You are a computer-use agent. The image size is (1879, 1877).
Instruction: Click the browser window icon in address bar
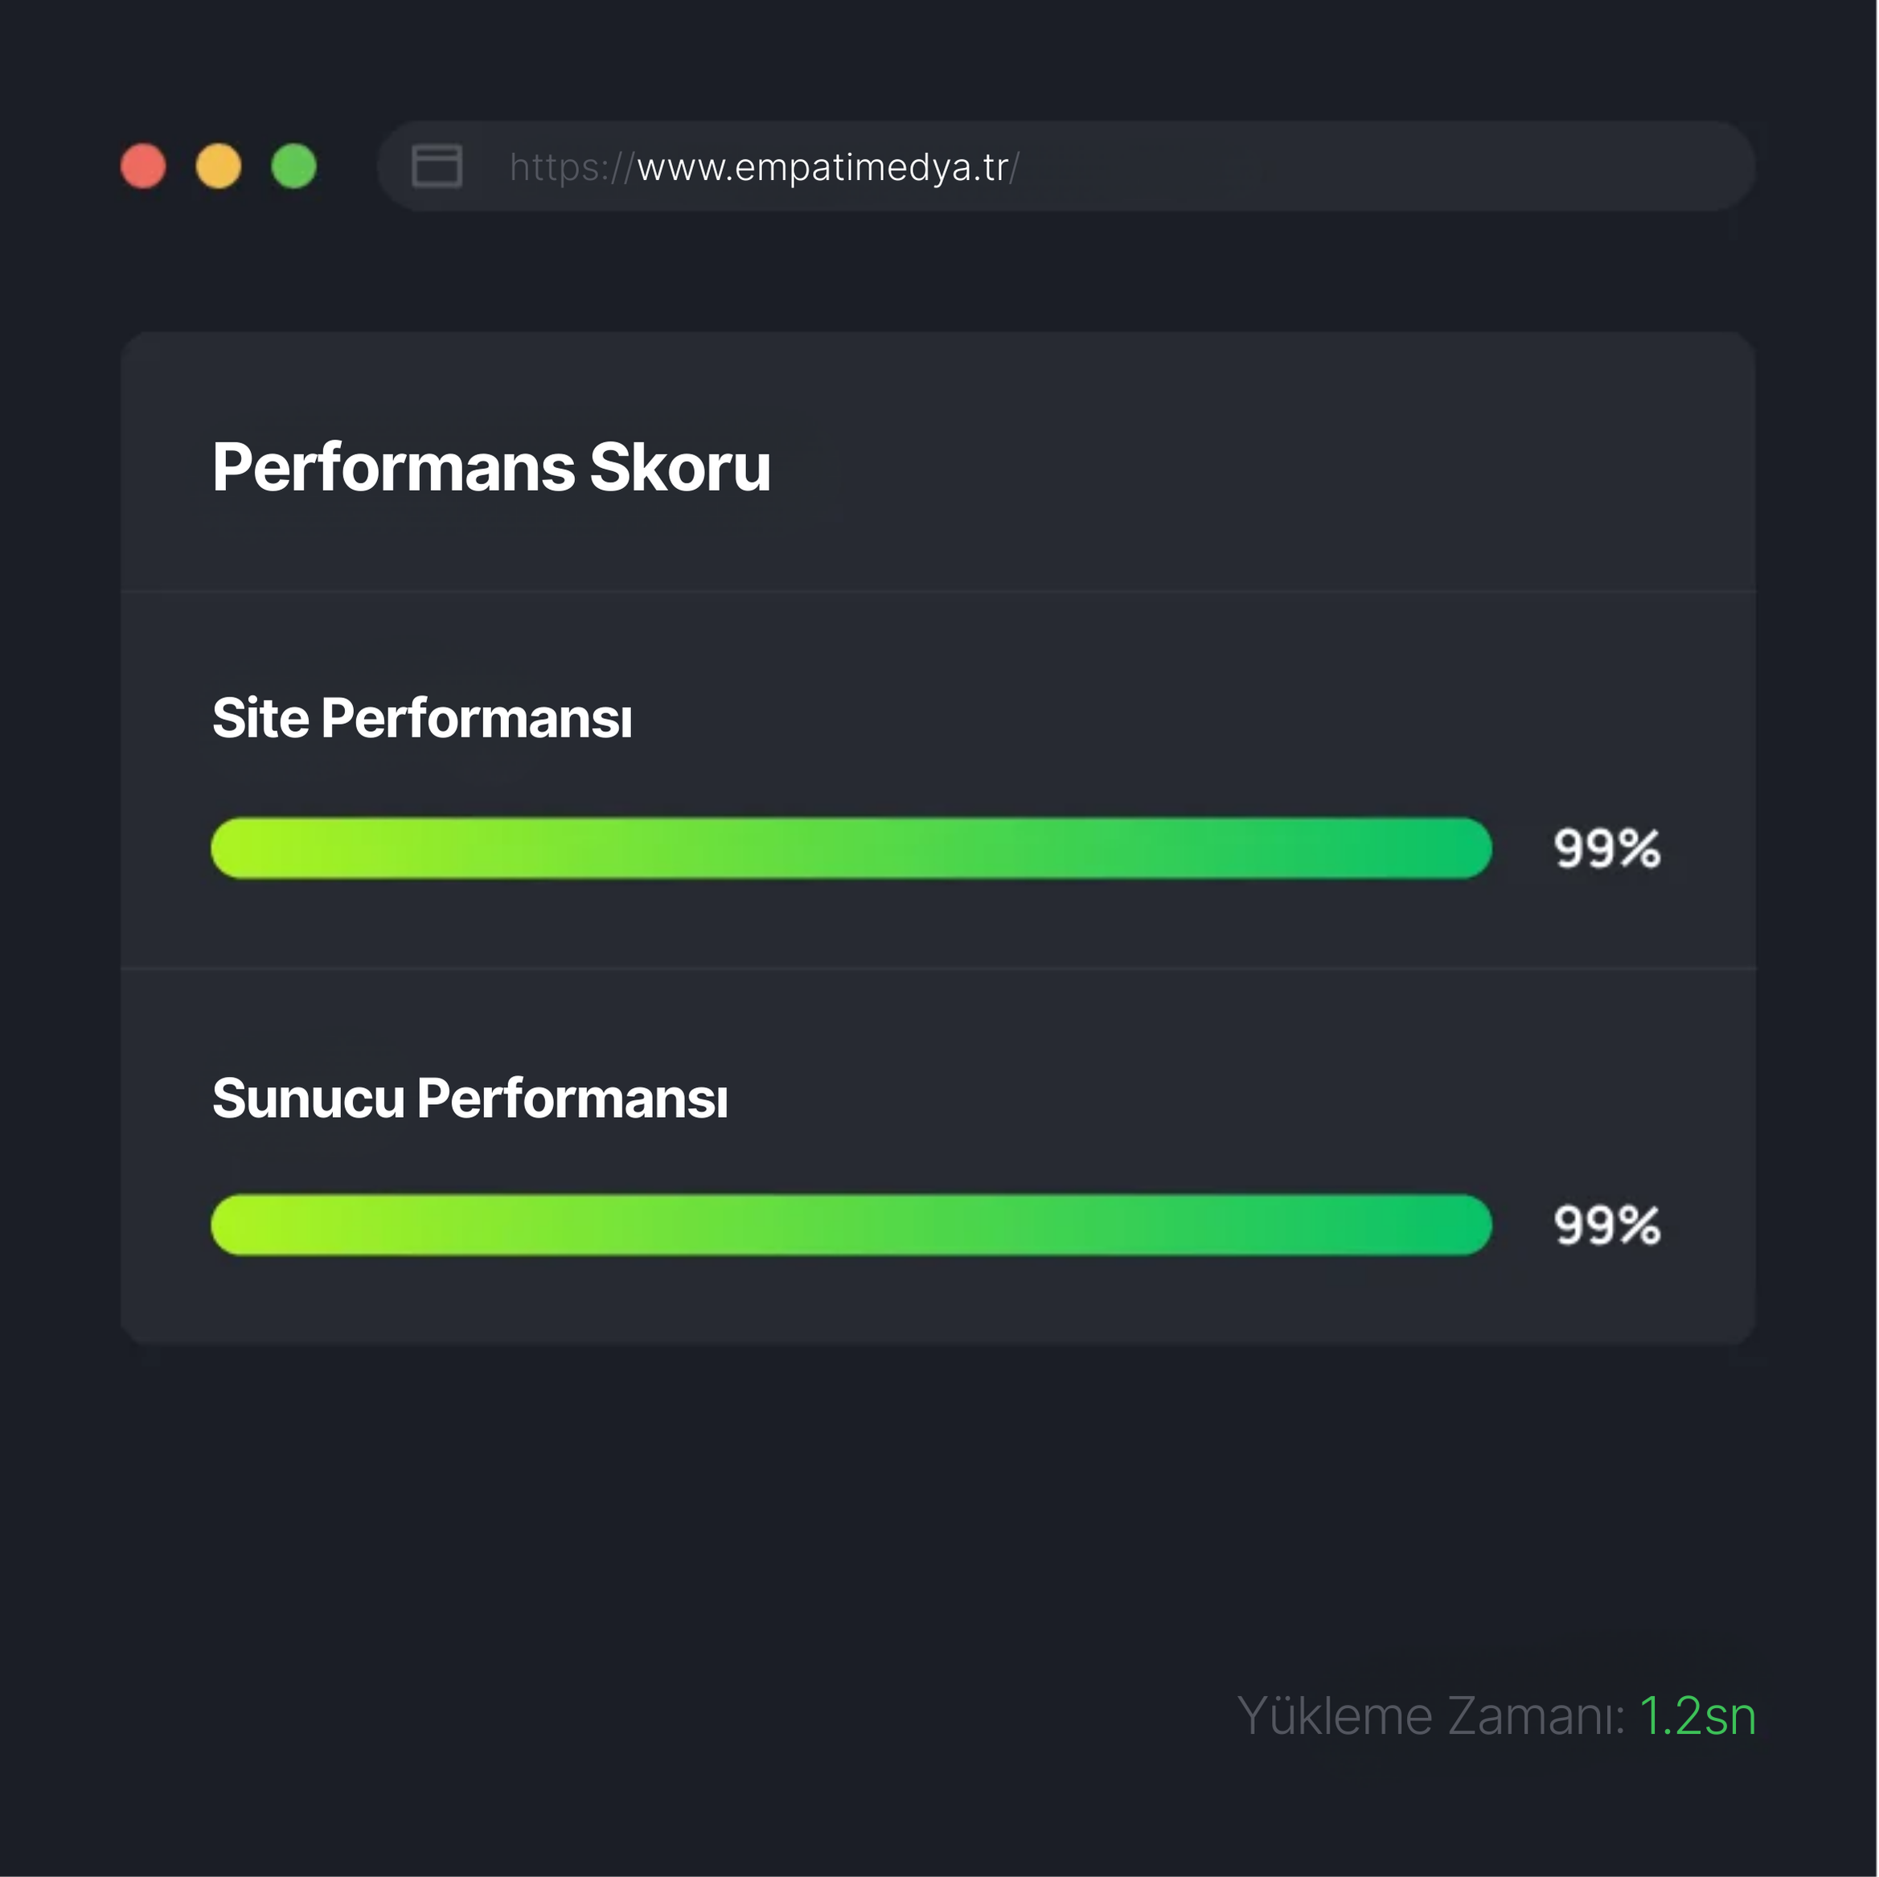437,166
